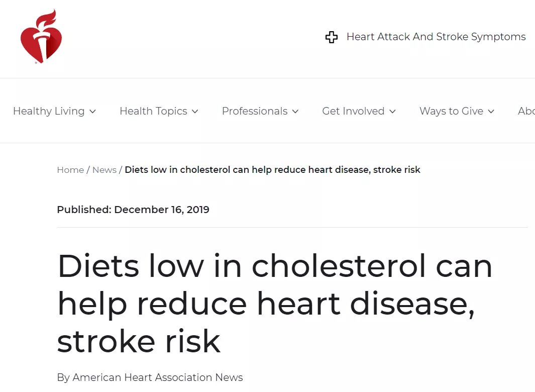Expand the Ways to Give dropdown arrow

click(491, 112)
